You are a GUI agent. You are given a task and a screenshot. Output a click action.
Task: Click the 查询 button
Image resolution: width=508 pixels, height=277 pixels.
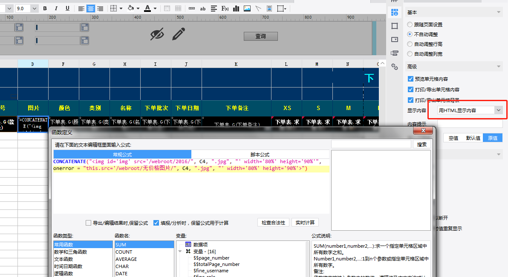(x=261, y=36)
